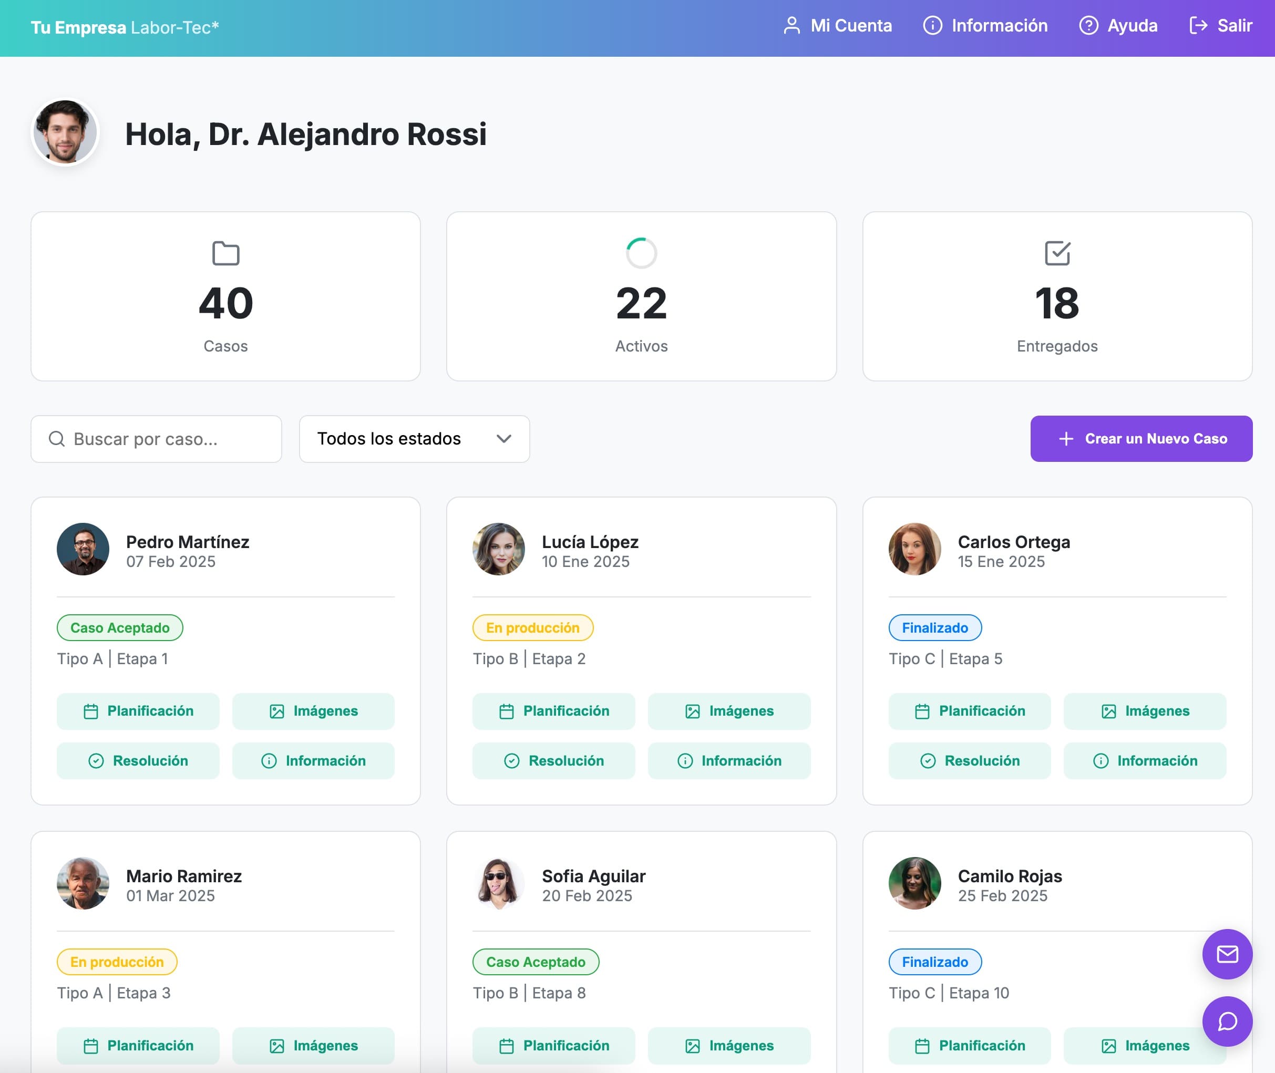This screenshot has height=1073, width=1275.
Task: Open the floating chat bubble icon
Action: [1227, 1022]
